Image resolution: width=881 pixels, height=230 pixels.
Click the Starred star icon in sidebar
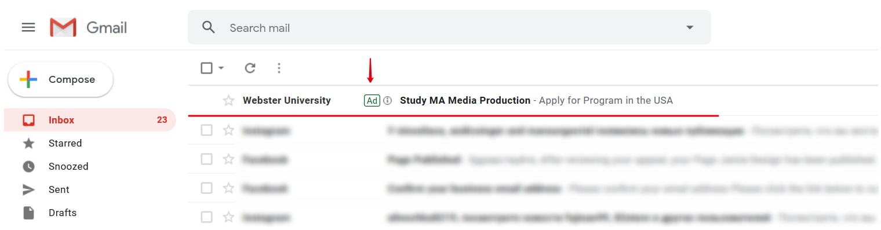[28, 143]
